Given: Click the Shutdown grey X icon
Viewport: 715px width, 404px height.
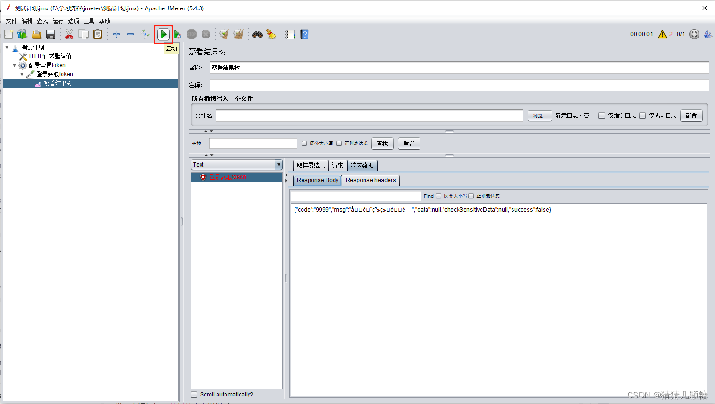Looking at the screenshot, I should tap(206, 34).
